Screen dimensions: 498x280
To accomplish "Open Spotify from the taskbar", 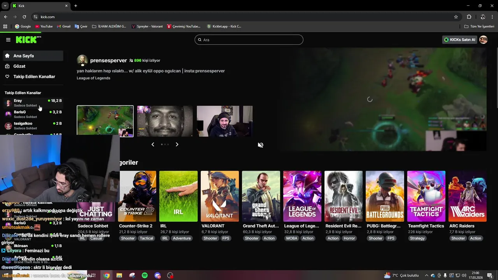I will point(145,275).
